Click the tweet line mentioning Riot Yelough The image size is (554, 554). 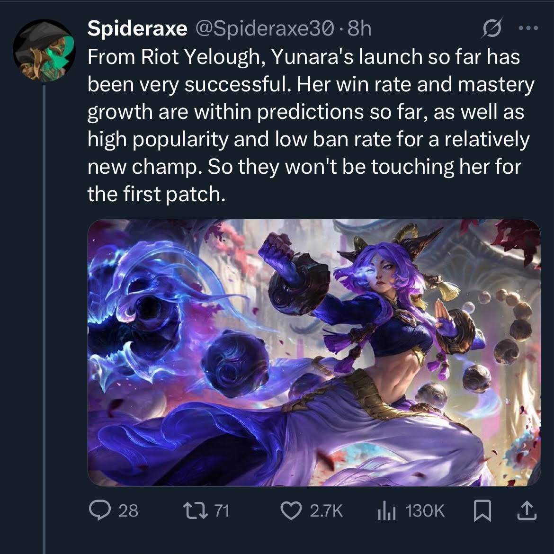click(x=303, y=57)
